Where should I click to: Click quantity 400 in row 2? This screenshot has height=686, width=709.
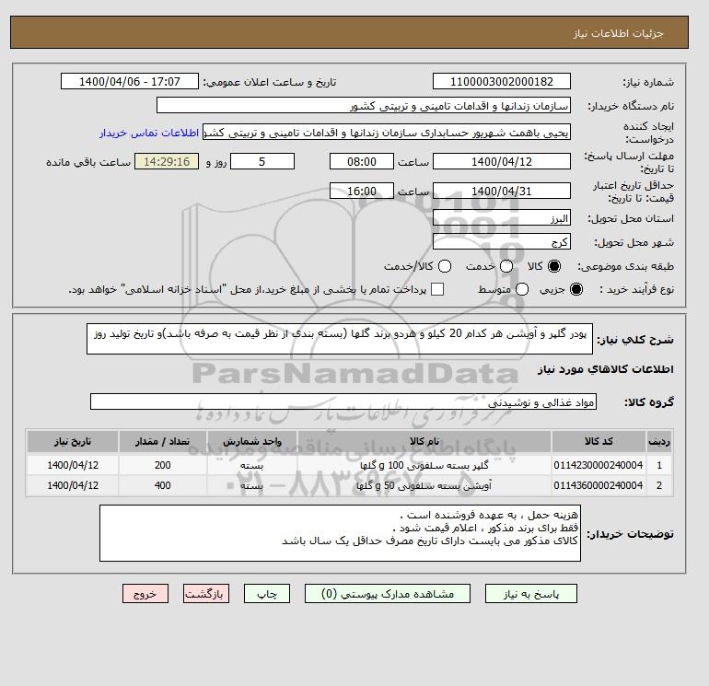tap(163, 485)
